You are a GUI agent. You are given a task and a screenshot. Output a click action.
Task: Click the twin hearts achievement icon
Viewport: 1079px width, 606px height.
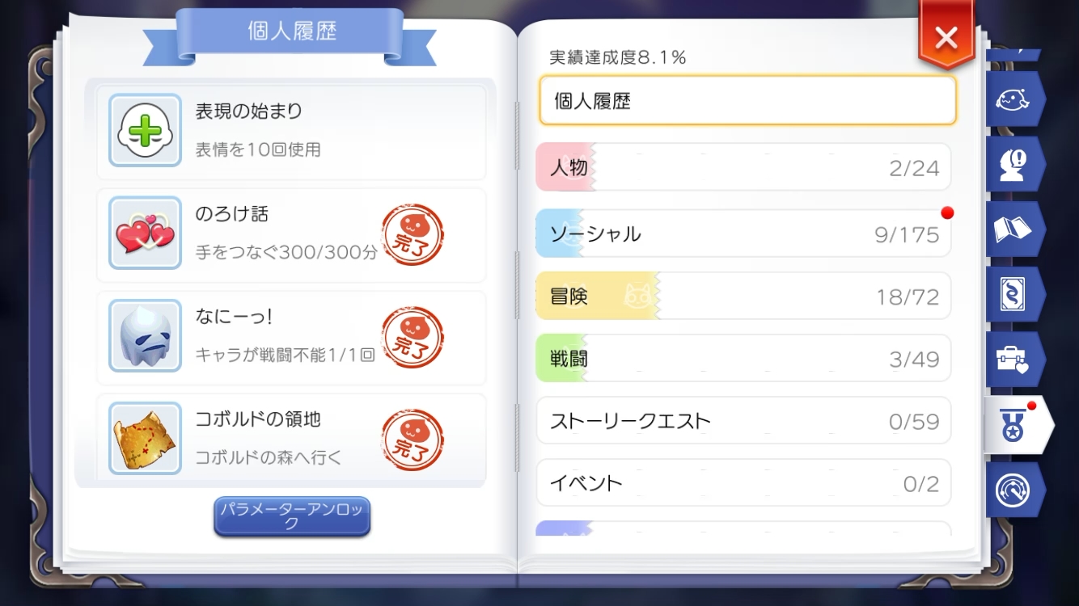(x=145, y=233)
